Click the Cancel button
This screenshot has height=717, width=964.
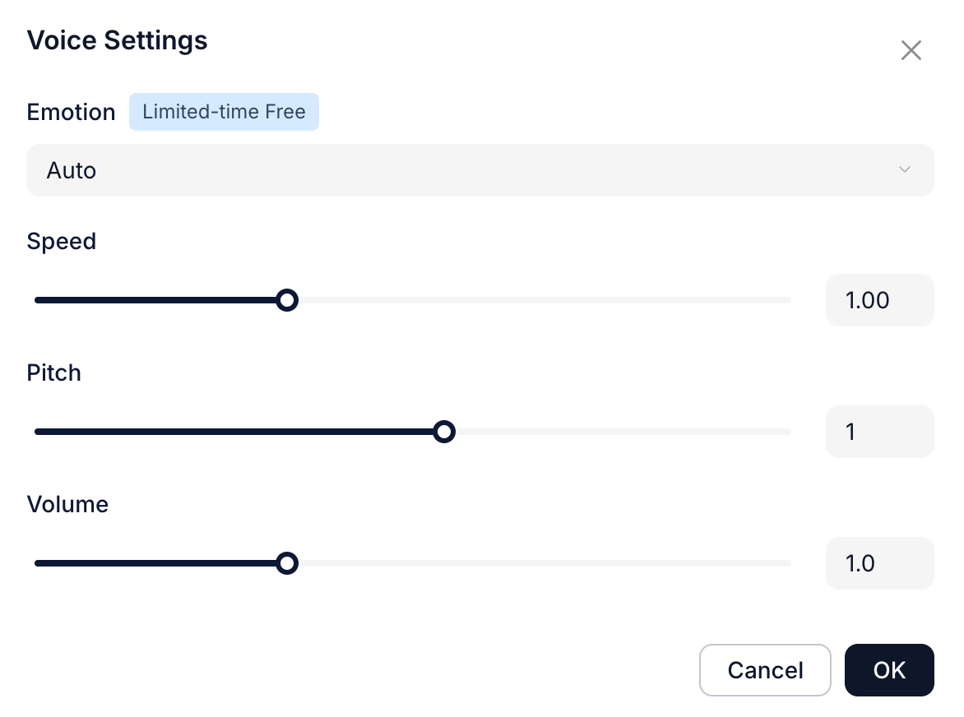tap(765, 670)
